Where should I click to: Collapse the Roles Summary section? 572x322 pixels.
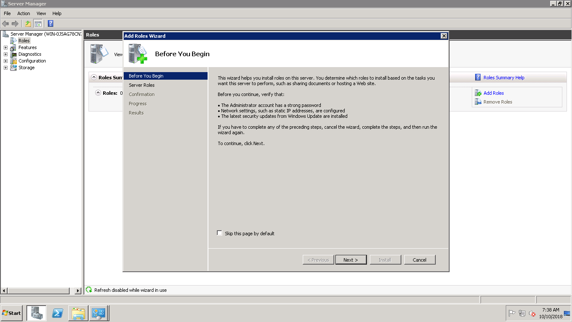(x=94, y=78)
